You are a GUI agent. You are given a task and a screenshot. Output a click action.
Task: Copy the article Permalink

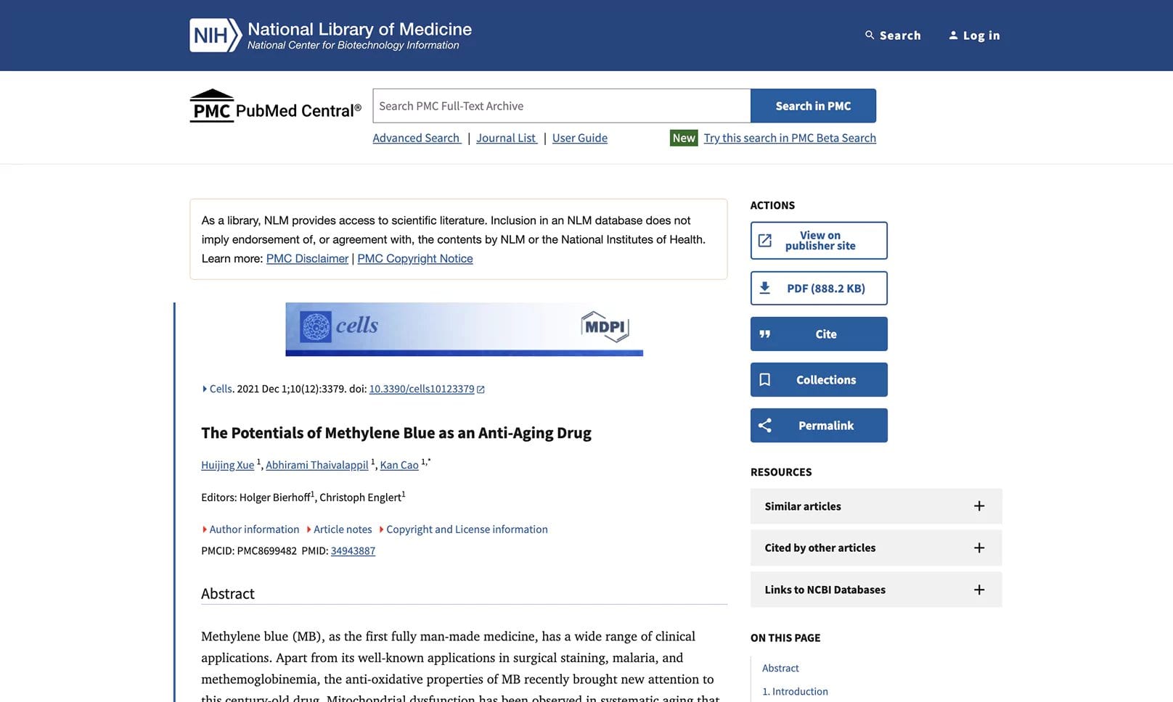[818, 426]
